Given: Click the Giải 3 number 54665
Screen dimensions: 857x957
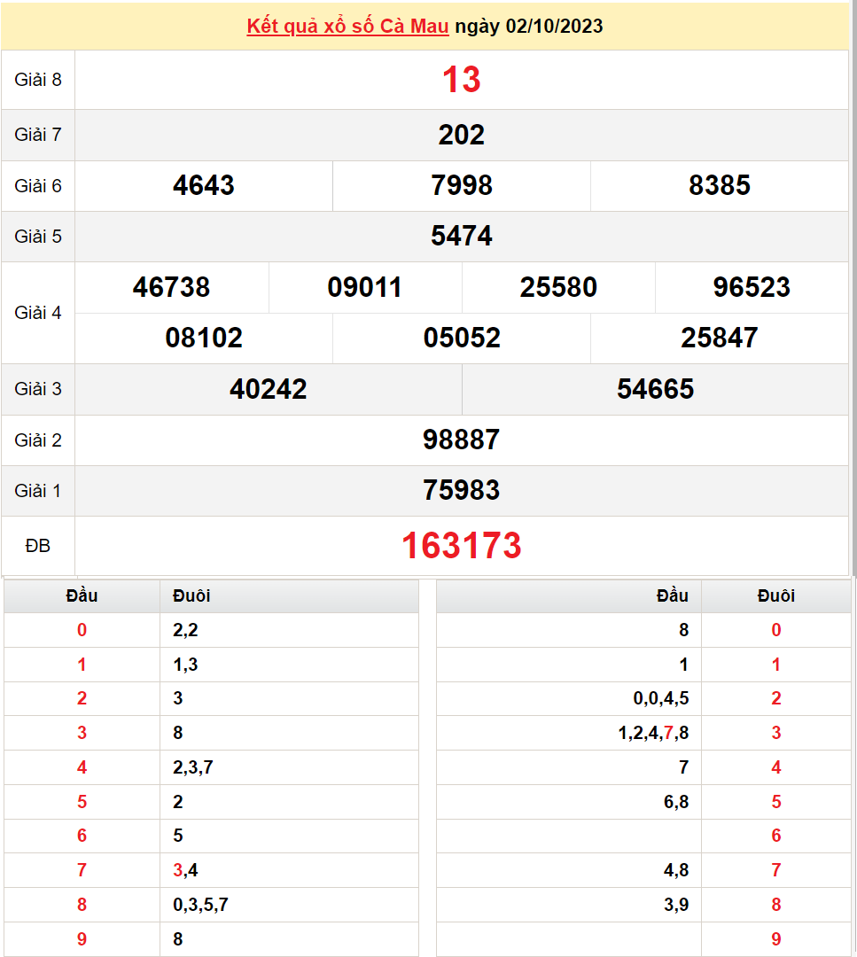Looking at the screenshot, I should coord(655,389).
